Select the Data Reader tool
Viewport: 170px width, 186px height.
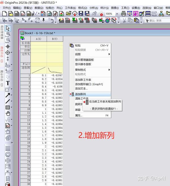[x=8, y=52]
